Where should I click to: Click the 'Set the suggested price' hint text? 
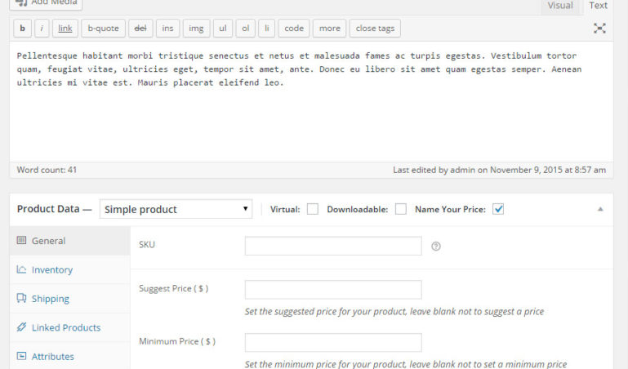pyautogui.click(x=394, y=311)
